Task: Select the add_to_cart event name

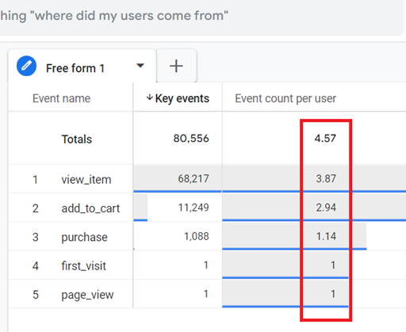Action: (90, 208)
